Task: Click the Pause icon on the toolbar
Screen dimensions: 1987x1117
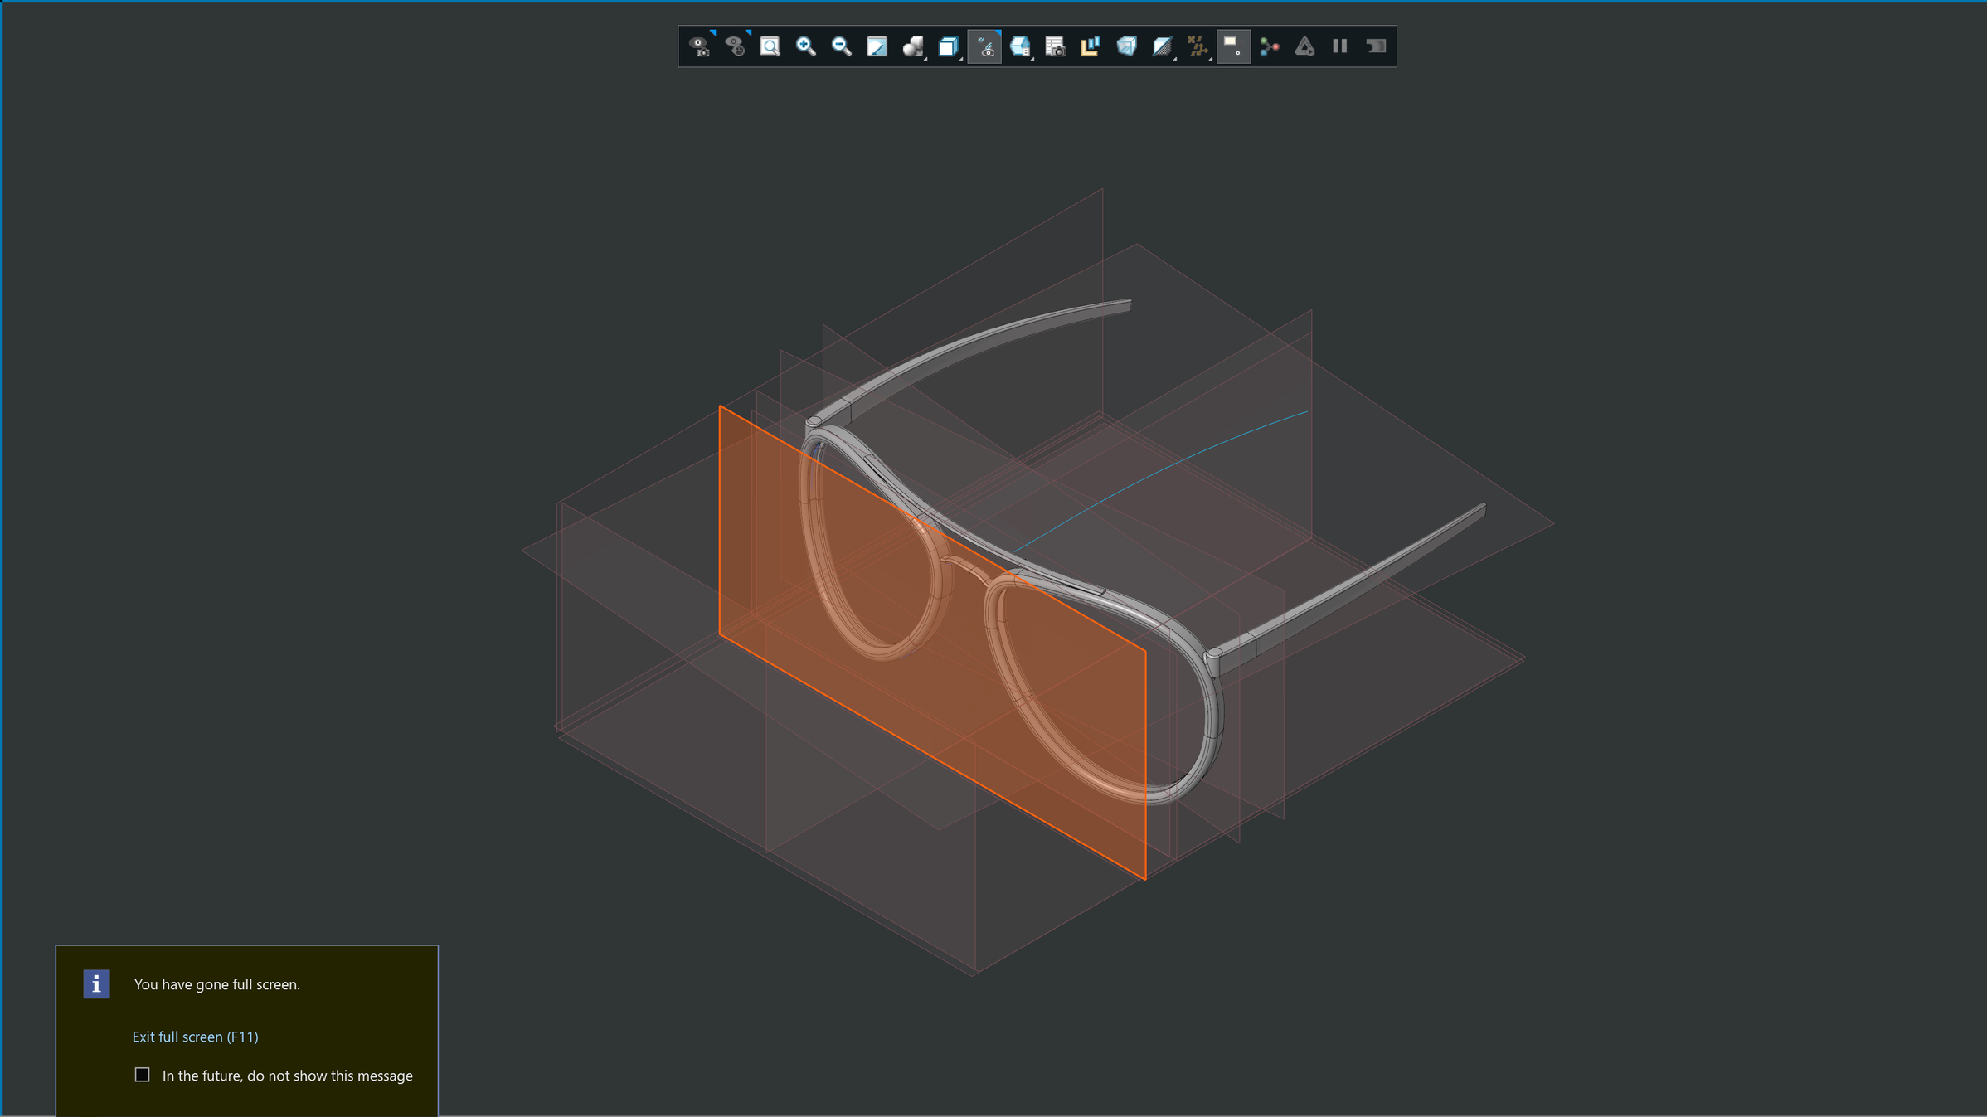Action: (x=1339, y=47)
